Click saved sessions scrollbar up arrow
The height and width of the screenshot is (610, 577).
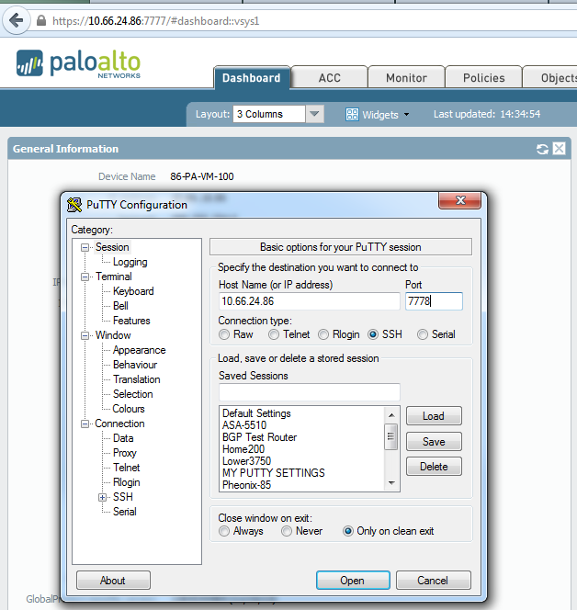(391, 415)
